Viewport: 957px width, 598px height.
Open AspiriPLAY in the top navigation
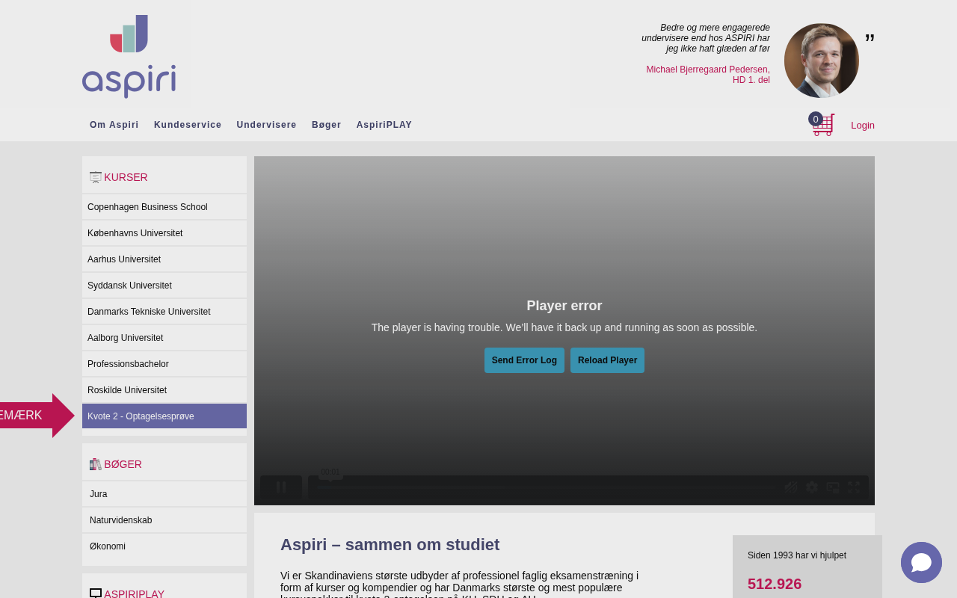click(x=384, y=125)
